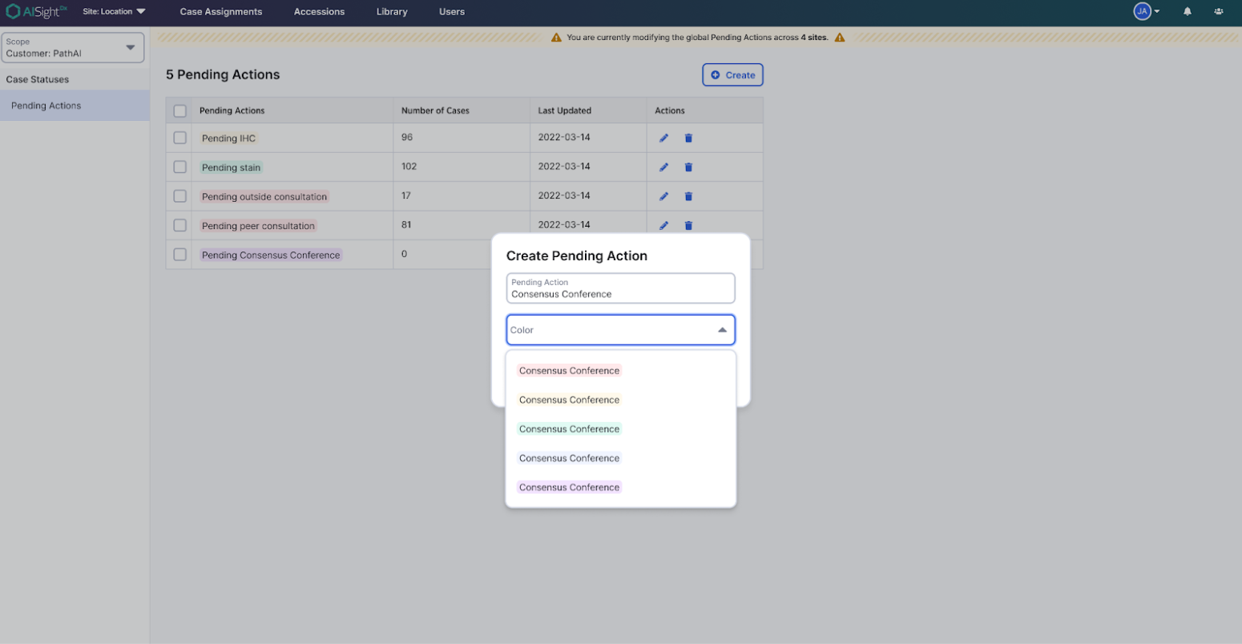
Task: Check the Pending stain row checkbox
Action: 179,167
